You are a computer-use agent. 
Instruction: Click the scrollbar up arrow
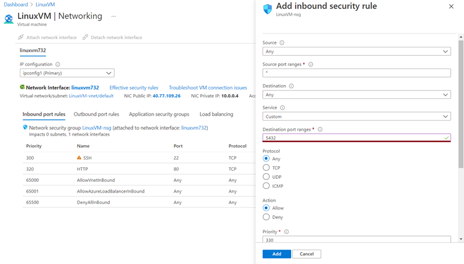(461, 37)
